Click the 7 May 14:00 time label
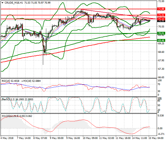 click(x=24, y=138)
